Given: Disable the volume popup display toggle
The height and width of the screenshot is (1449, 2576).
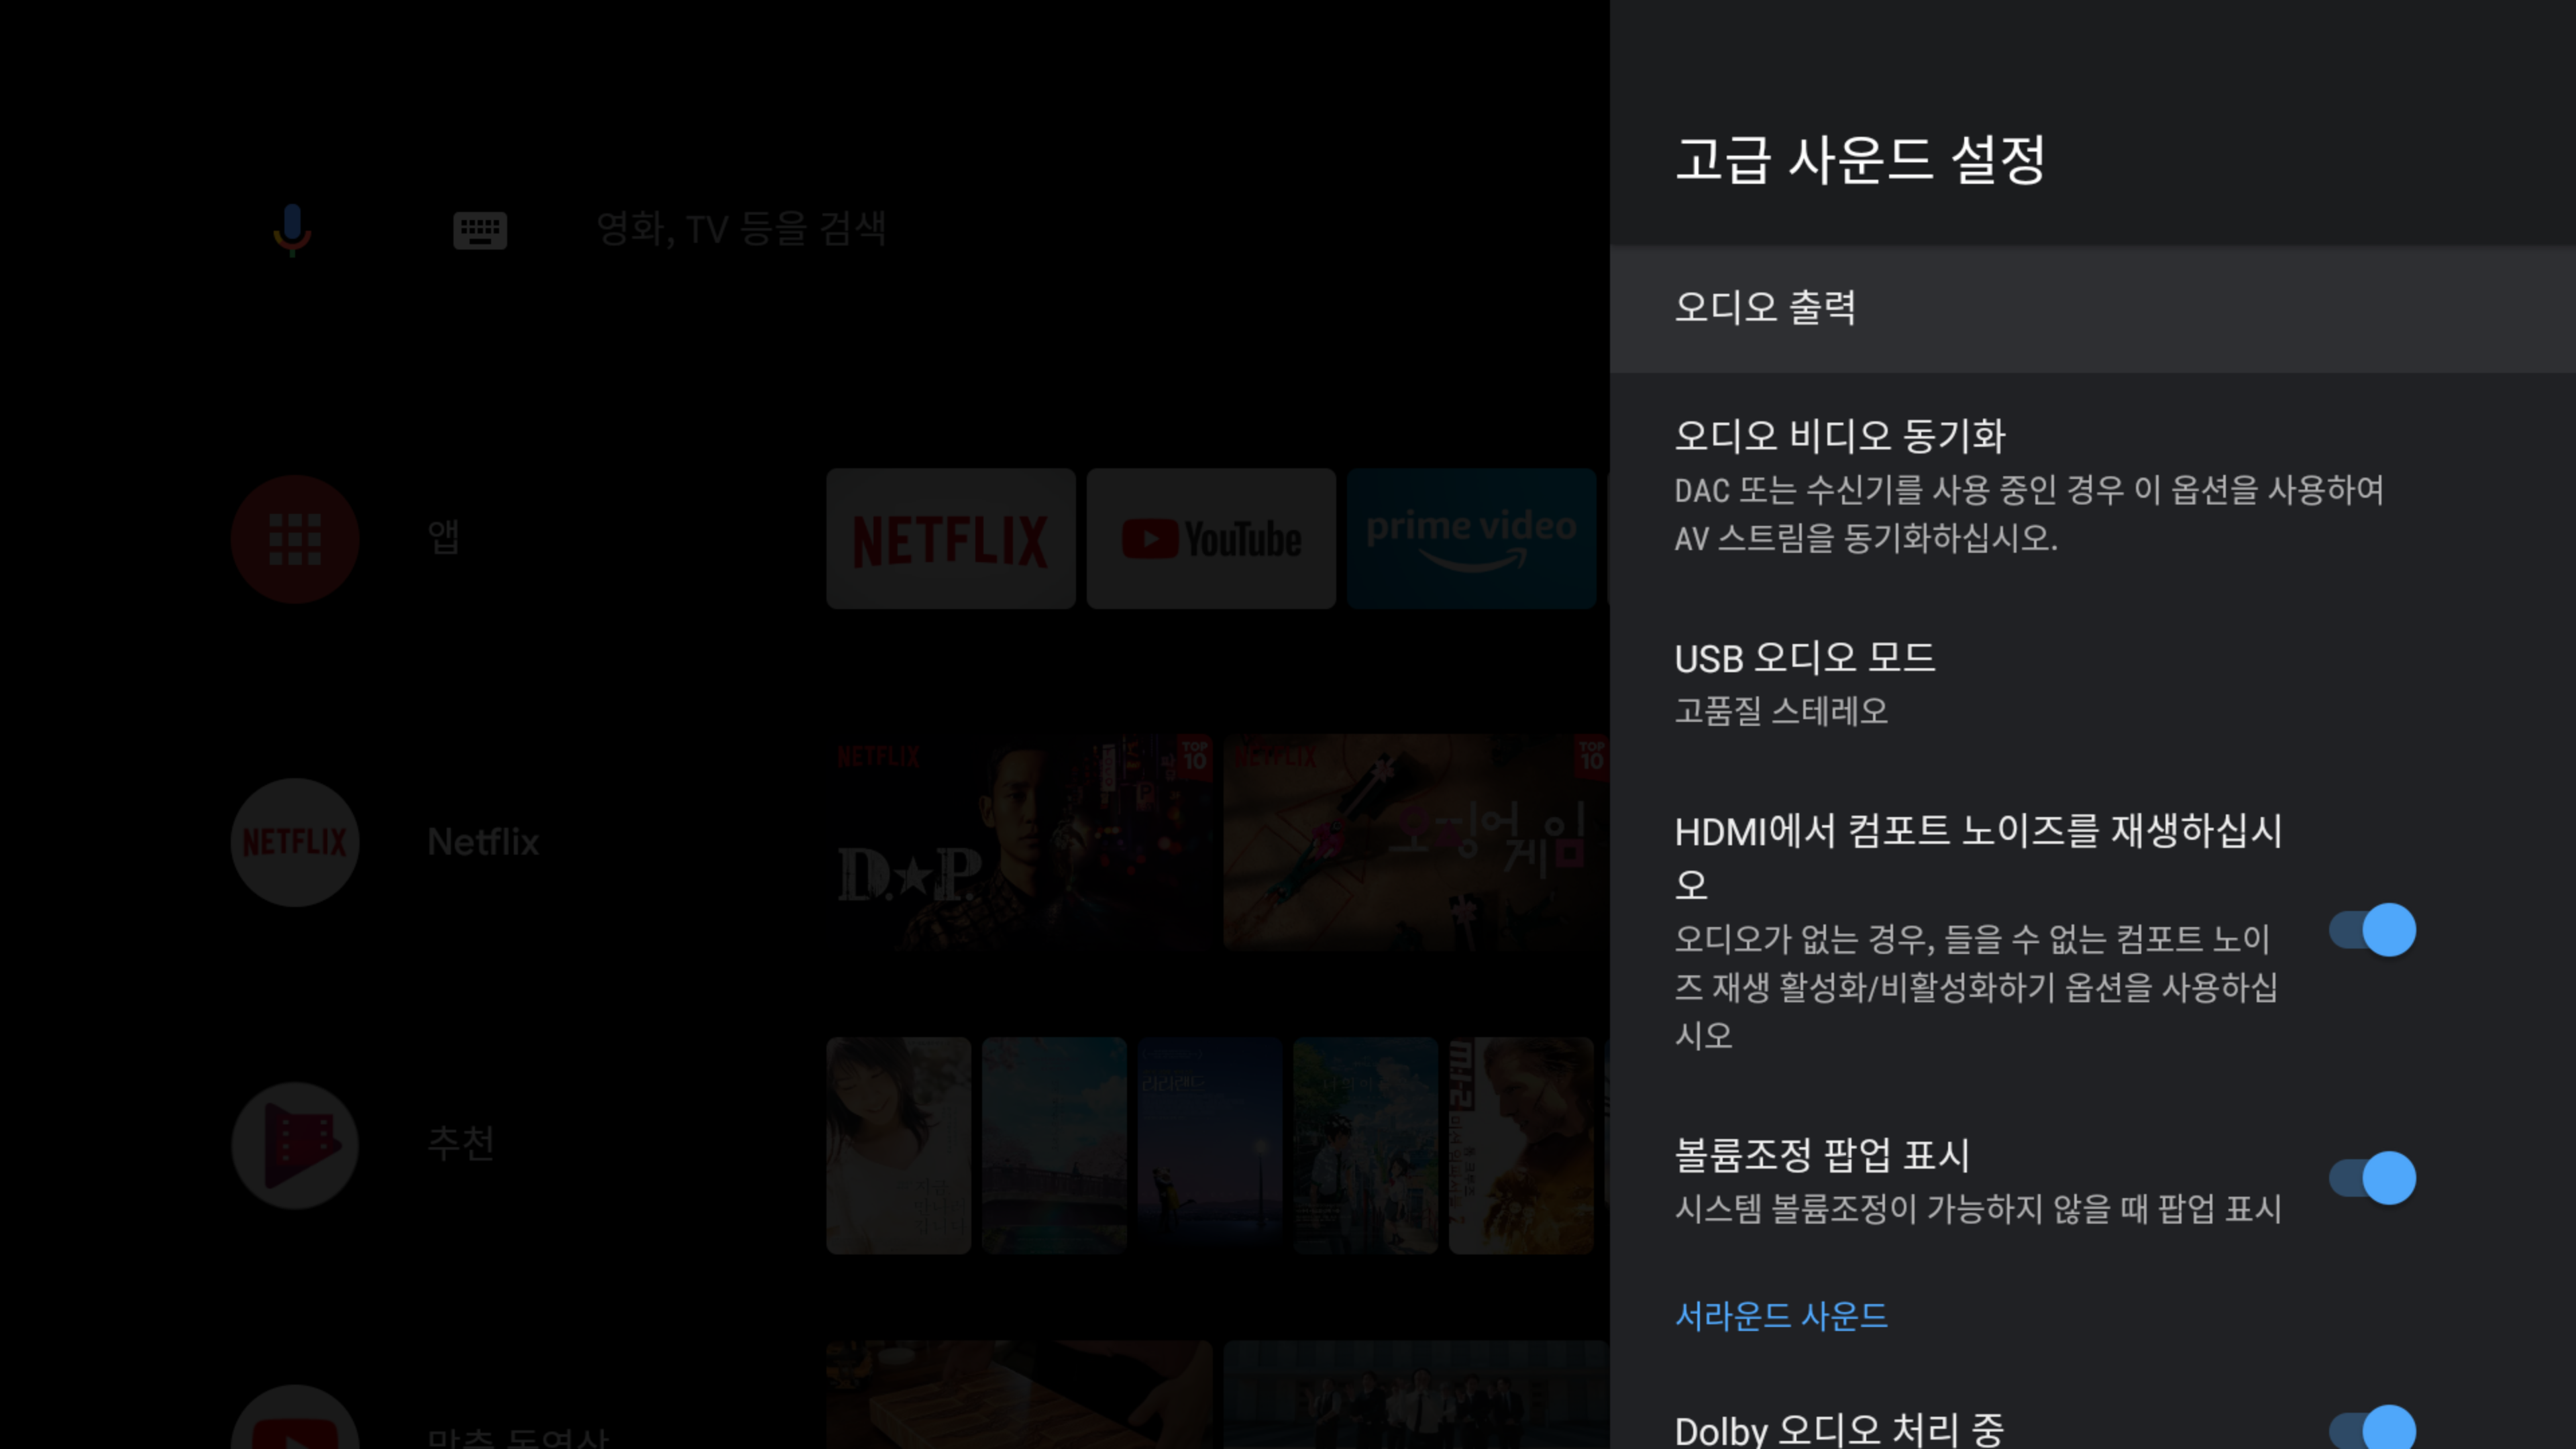Looking at the screenshot, I should point(2372,1178).
